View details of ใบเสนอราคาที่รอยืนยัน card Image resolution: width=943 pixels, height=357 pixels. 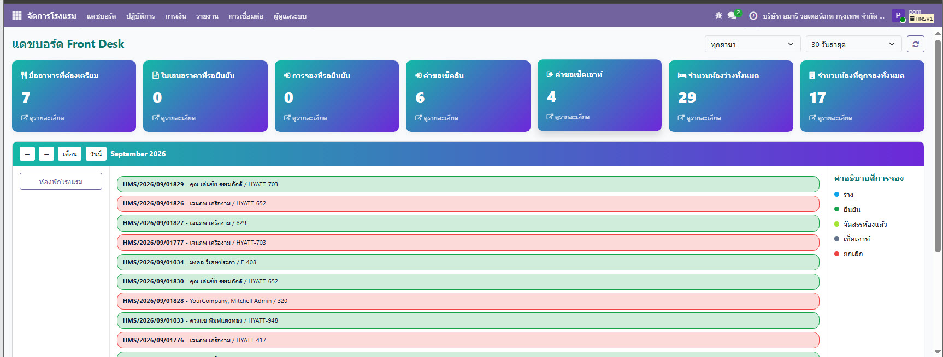click(174, 118)
